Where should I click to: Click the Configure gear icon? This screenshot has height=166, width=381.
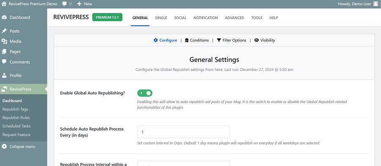(x=156, y=40)
